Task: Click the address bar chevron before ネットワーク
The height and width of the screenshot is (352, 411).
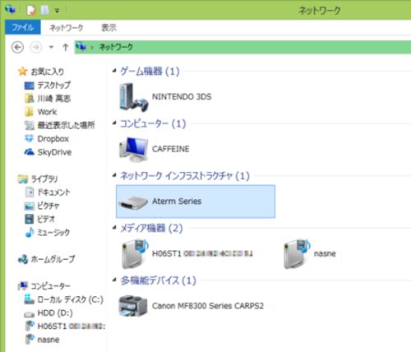Action: (92, 47)
